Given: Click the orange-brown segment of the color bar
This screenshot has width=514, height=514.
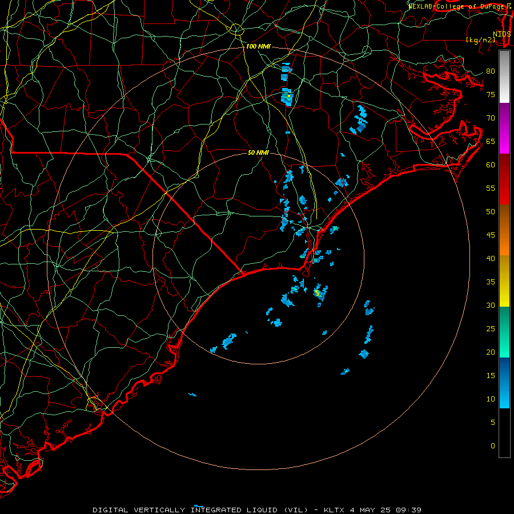Looking at the screenshot, I should point(504,230).
